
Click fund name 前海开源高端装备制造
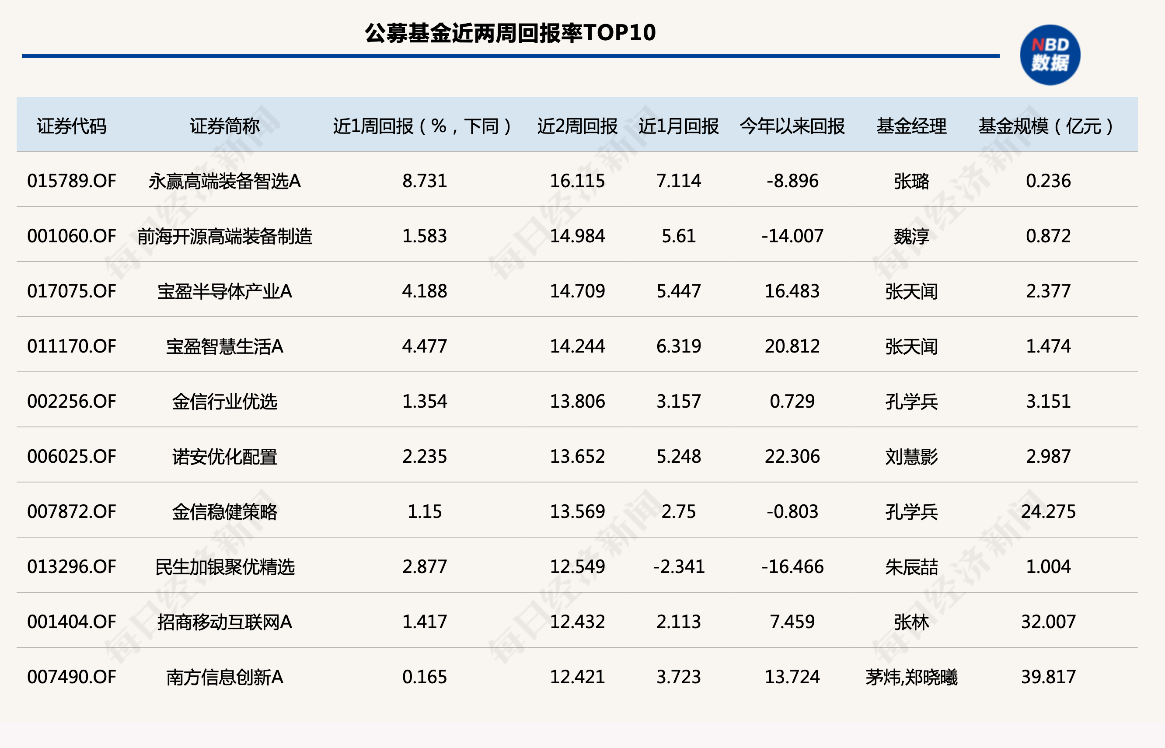coord(224,236)
